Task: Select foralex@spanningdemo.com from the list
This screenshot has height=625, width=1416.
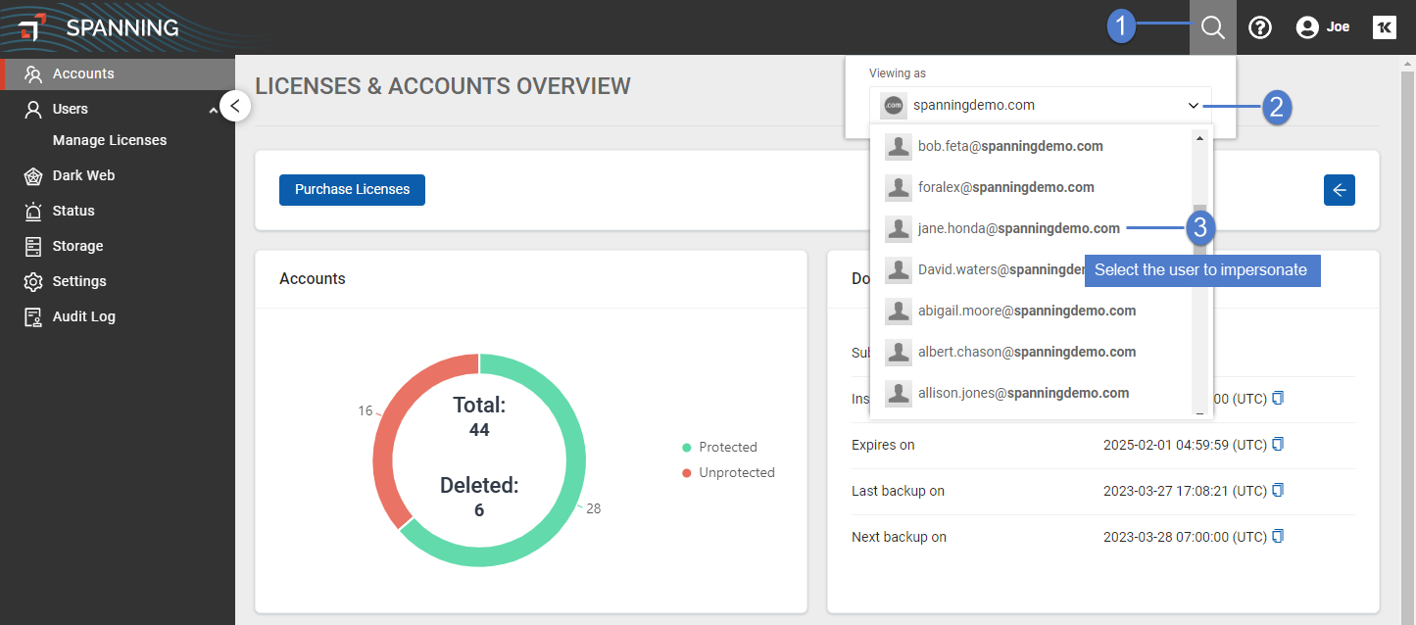Action: tap(1030, 187)
